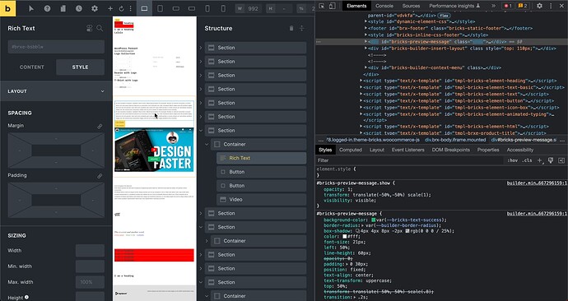Screen dimensions: 568x301
Task: Open the help question mark icon
Action: point(47,8)
